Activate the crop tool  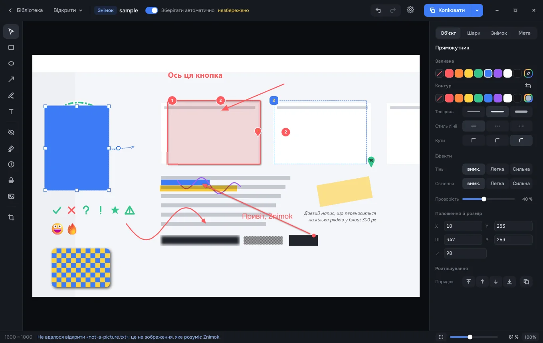11,217
